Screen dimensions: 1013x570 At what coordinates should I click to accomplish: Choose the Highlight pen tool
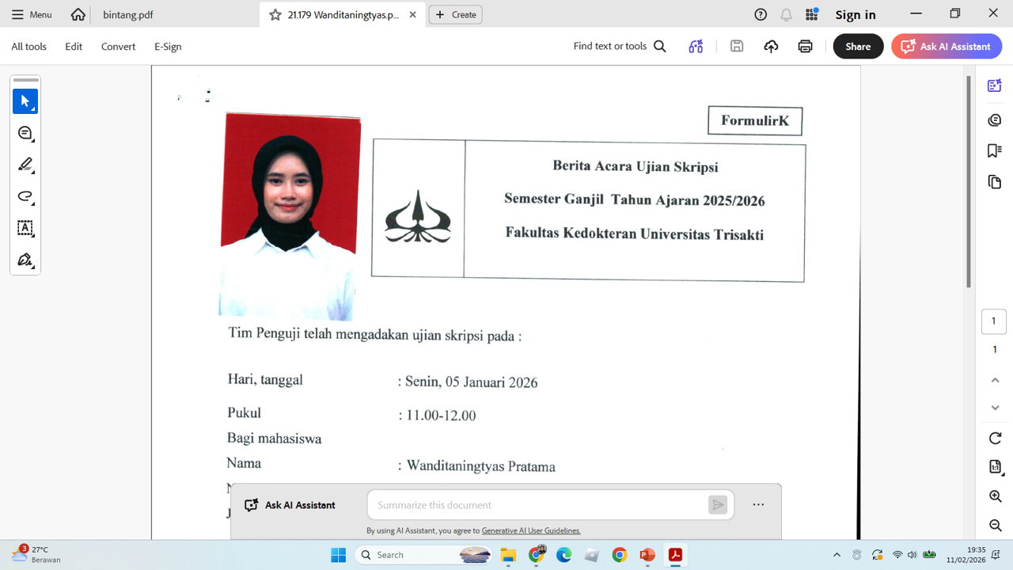[25, 165]
